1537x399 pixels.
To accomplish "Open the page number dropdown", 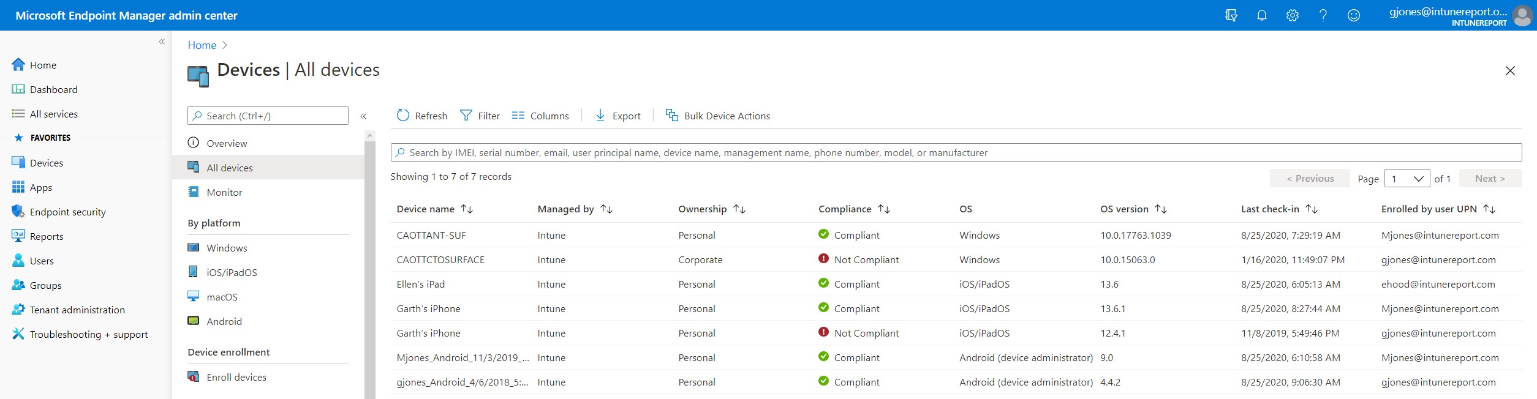I will click(1407, 179).
